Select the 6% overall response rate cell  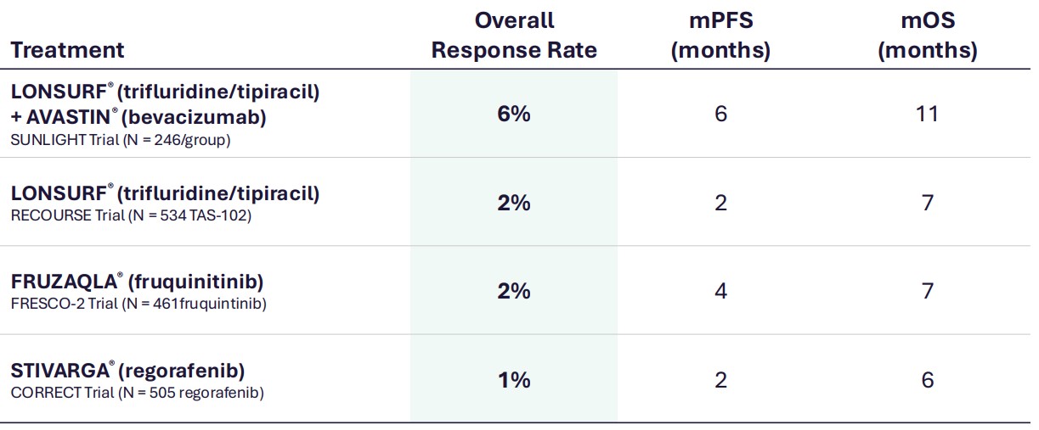(x=514, y=114)
